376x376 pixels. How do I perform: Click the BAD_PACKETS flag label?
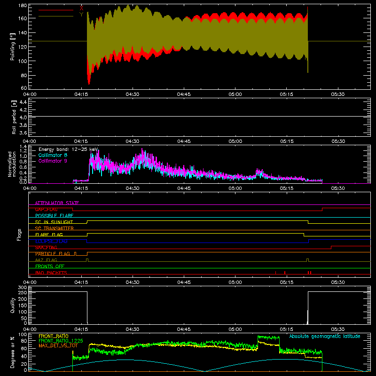(x=51, y=273)
